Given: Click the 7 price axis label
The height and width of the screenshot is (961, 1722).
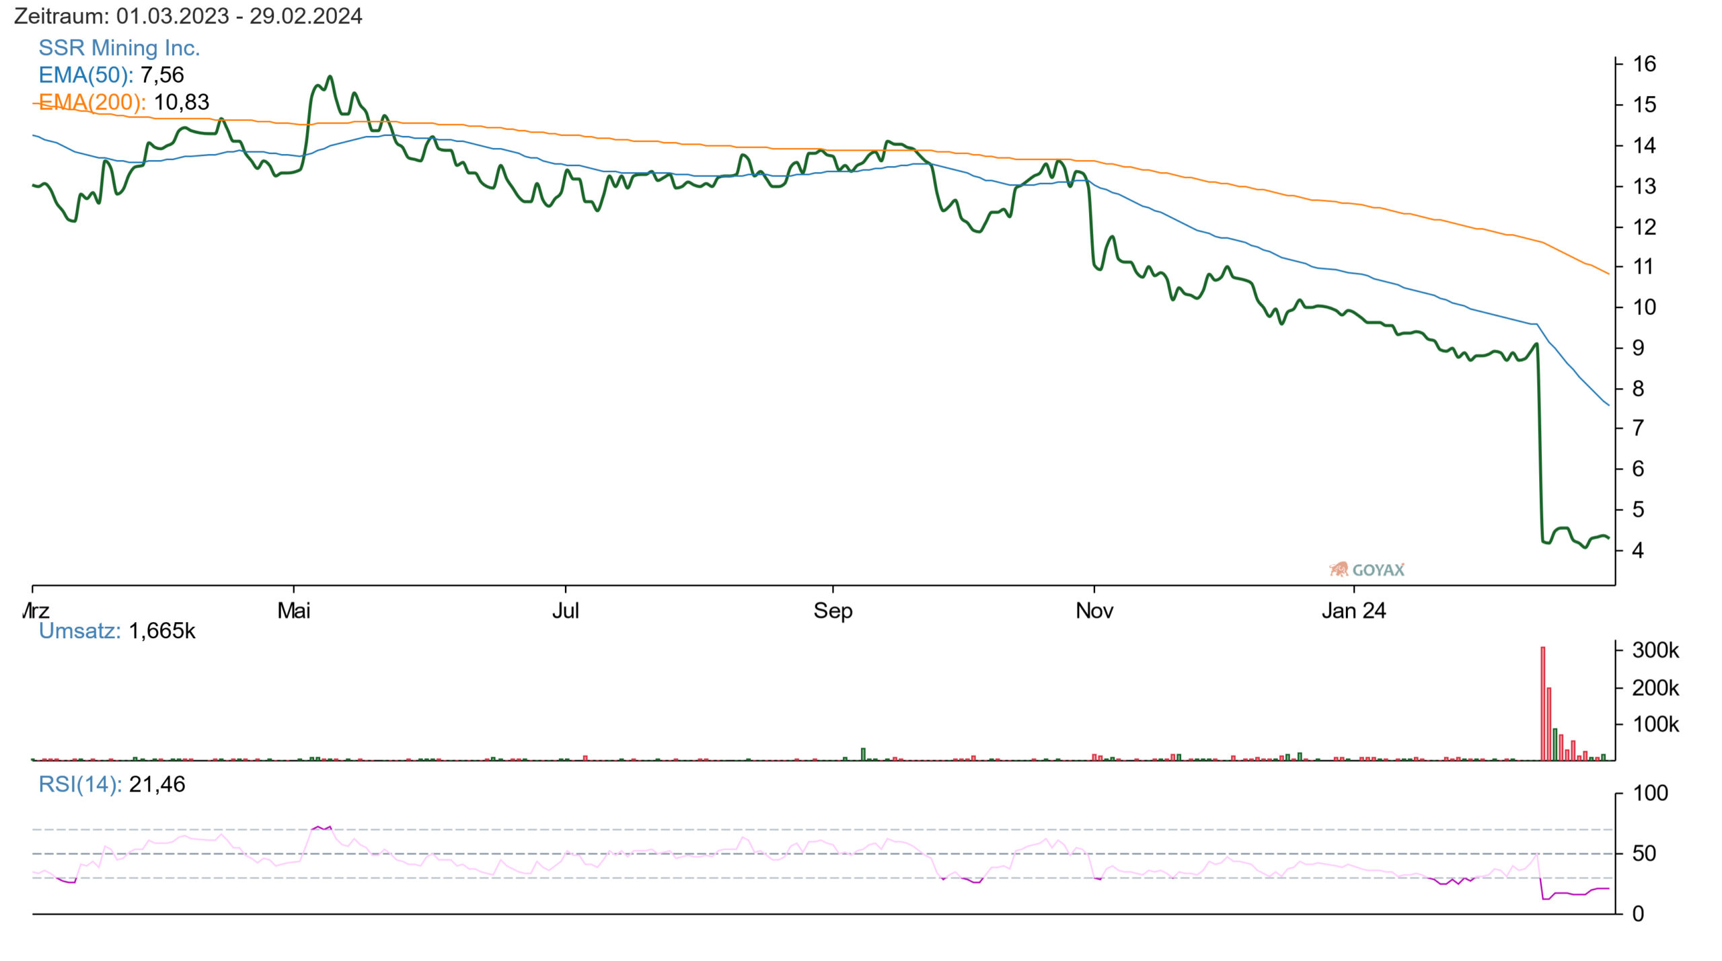Looking at the screenshot, I should click(1639, 428).
